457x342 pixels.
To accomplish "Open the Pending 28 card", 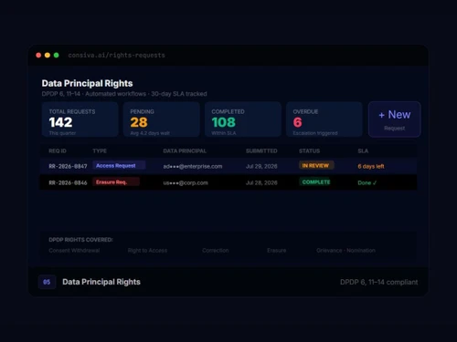I will [162, 119].
